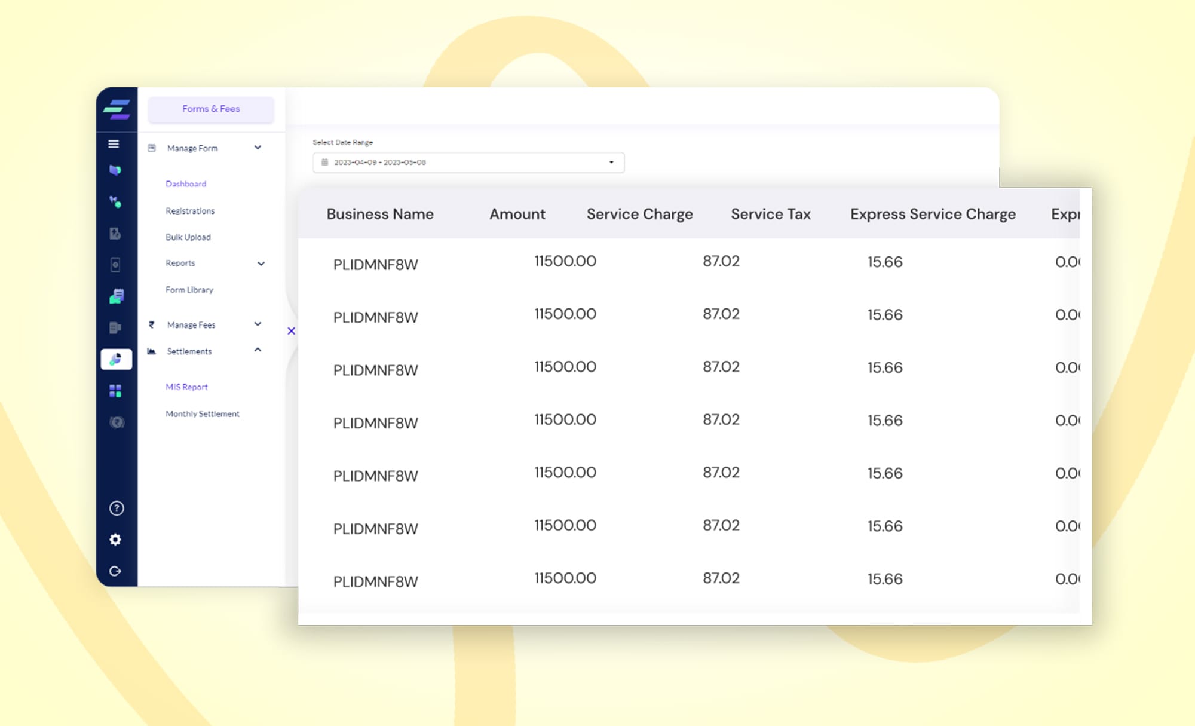Click the chart icon beside Settlements

tap(152, 351)
